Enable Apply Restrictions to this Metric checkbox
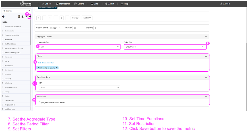Image resolution: width=248 pixels, height=133 pixels. (40, 102)
